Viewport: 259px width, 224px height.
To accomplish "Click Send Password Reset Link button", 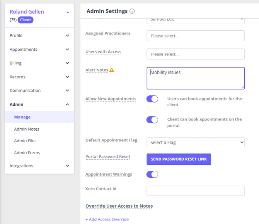I will click(179, 159).
